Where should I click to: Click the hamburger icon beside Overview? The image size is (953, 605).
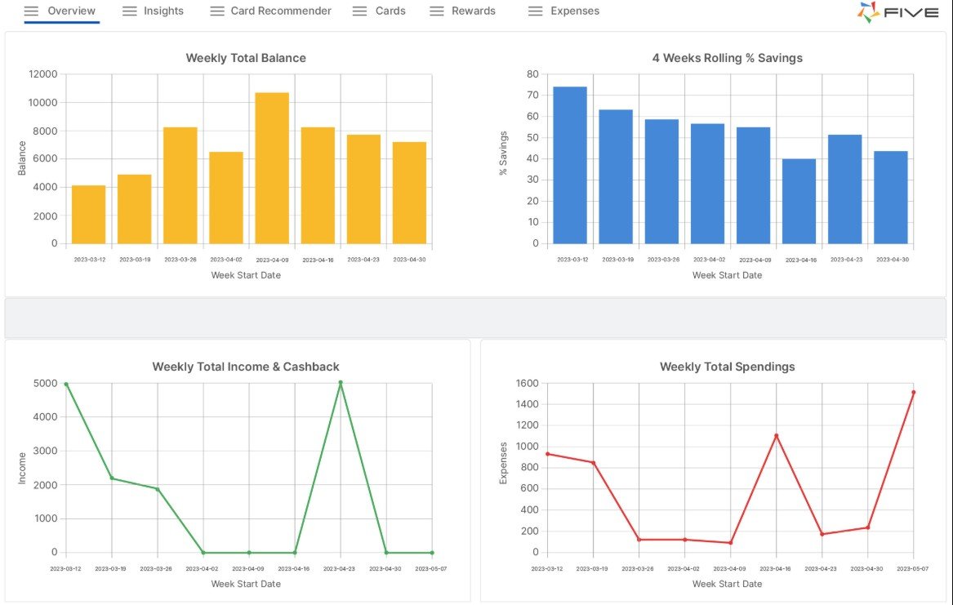(x=31, y=11)
